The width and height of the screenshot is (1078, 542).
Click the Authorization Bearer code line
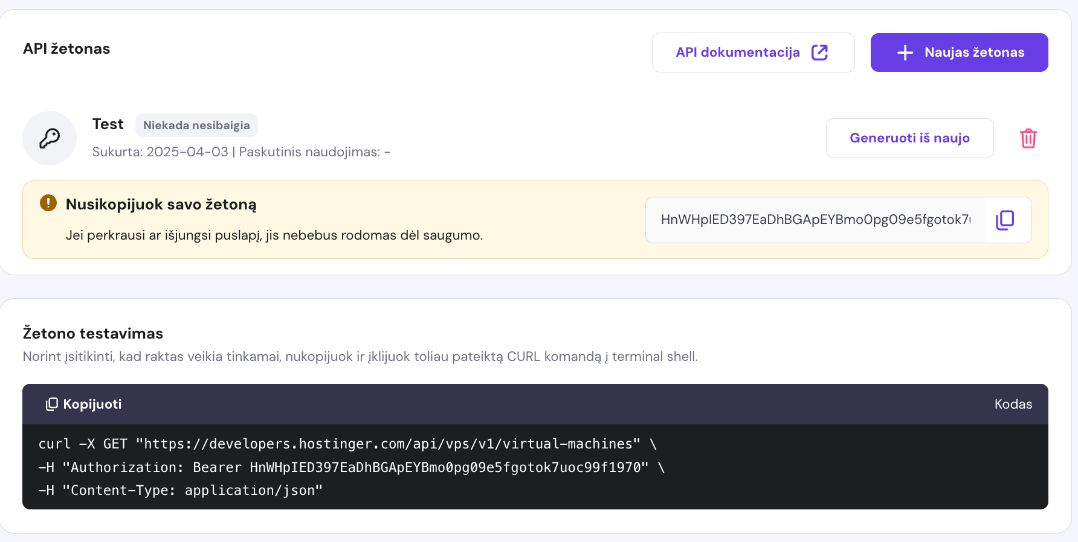350,468
